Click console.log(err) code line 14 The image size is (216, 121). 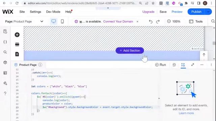click(x=49, y=76)
